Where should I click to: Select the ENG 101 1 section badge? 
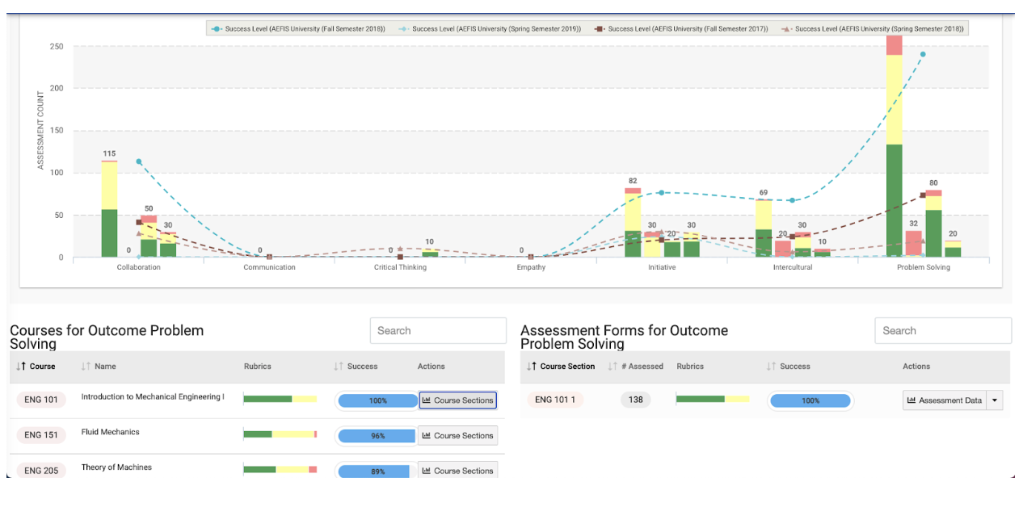(x=555, y=400)
